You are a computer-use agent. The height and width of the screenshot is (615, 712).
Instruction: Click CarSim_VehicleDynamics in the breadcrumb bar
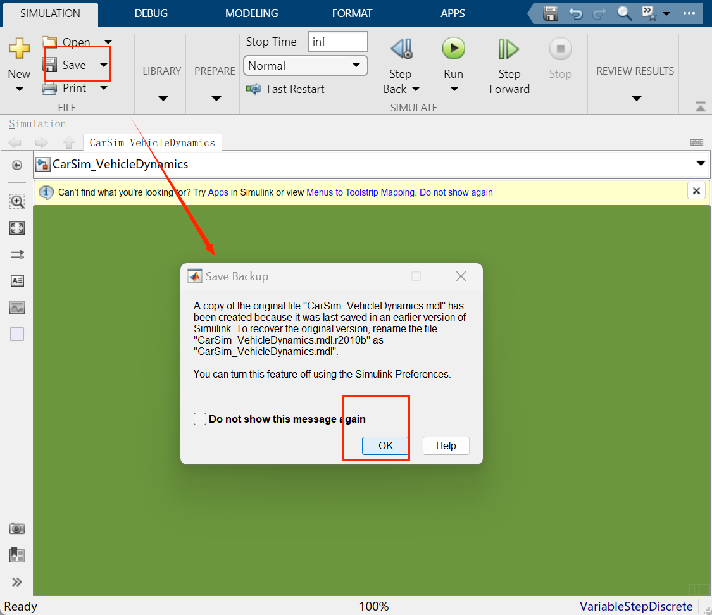point(120,164)
